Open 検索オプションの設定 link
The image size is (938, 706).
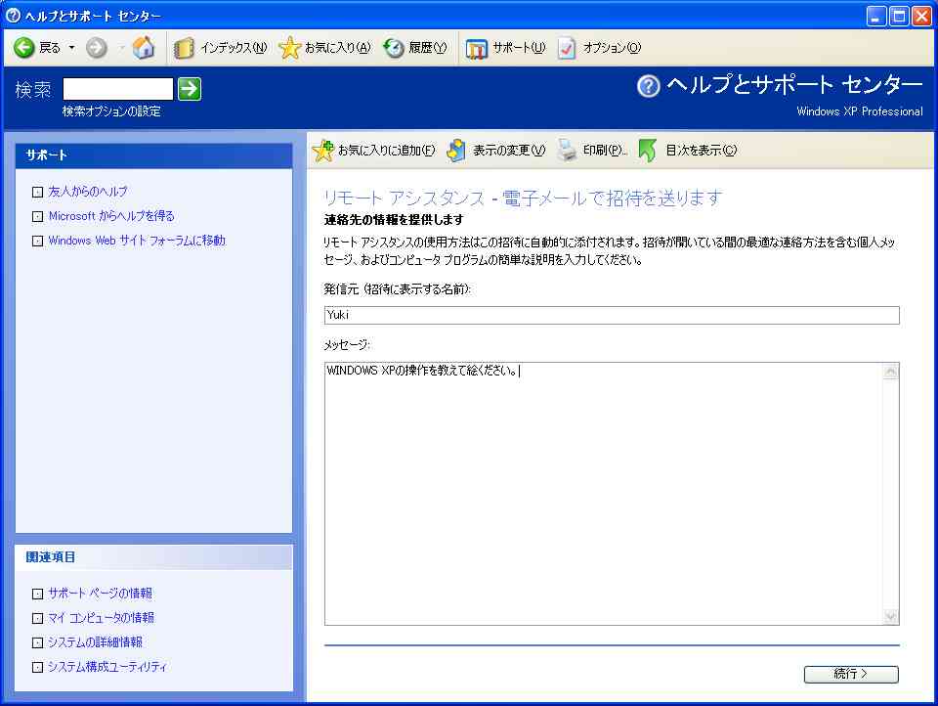(x=111, y=111)
